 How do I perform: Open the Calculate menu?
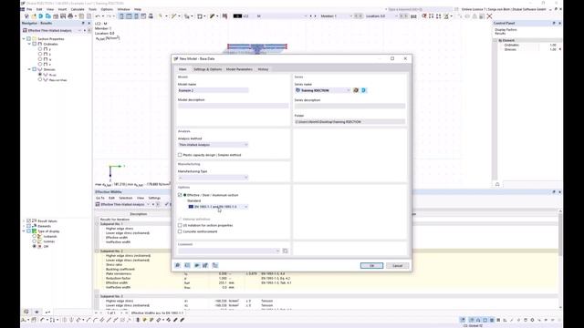pyautogui.click(x=78, y=9)
